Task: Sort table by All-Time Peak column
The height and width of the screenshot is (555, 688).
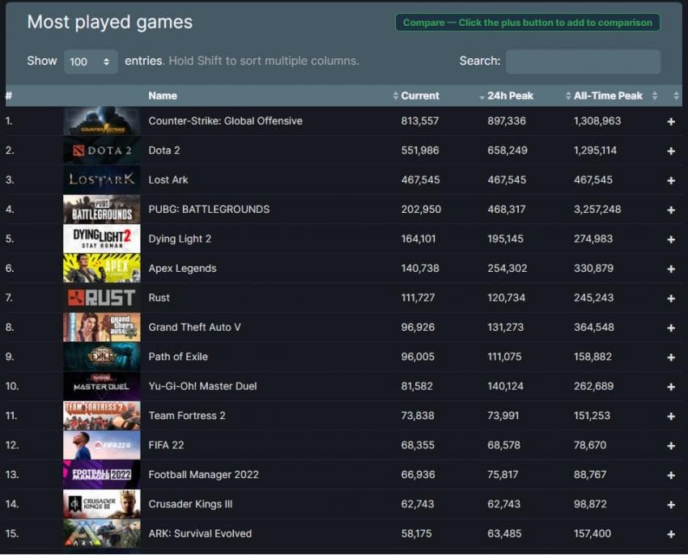Action: coord(608,95)
